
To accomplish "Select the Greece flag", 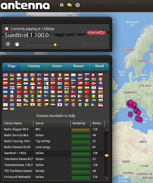I will pyautogui.click(x=60, y=83).
